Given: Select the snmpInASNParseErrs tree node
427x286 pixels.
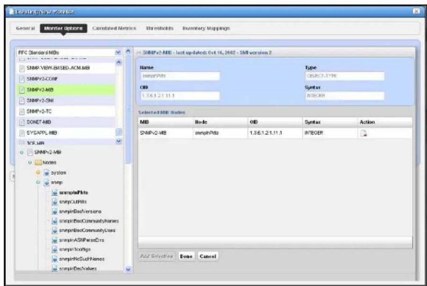Looking at the screenshot, I should (x=81, y=240).
